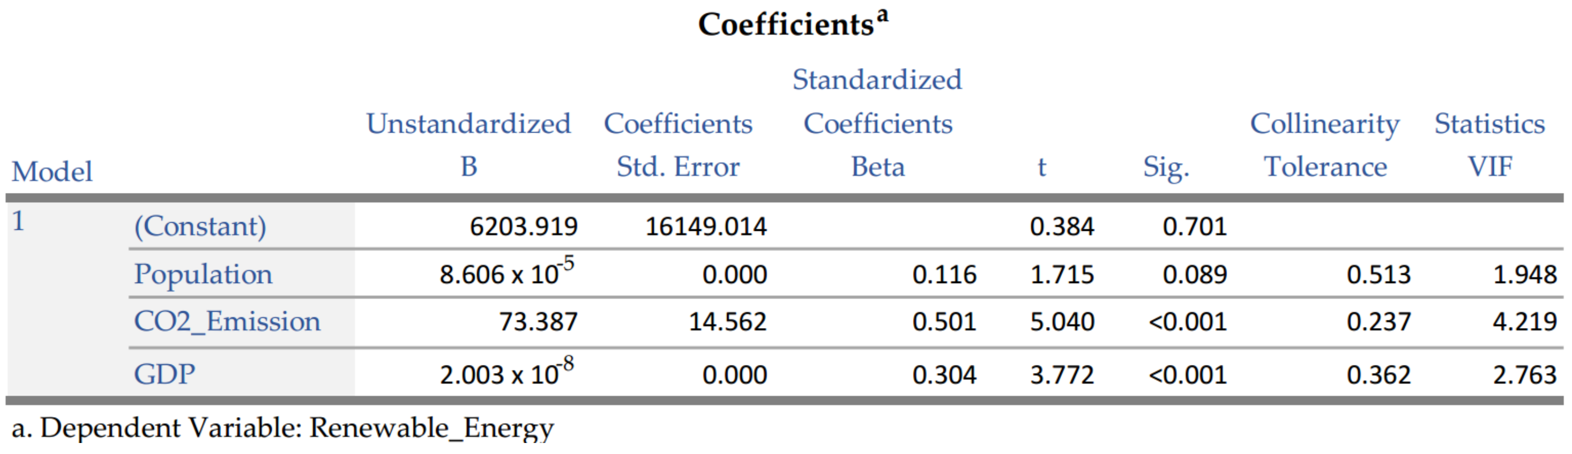Screen dimensions: 1572x454
Task: Click the Population t value 1.715
Action: (1062, 275)
